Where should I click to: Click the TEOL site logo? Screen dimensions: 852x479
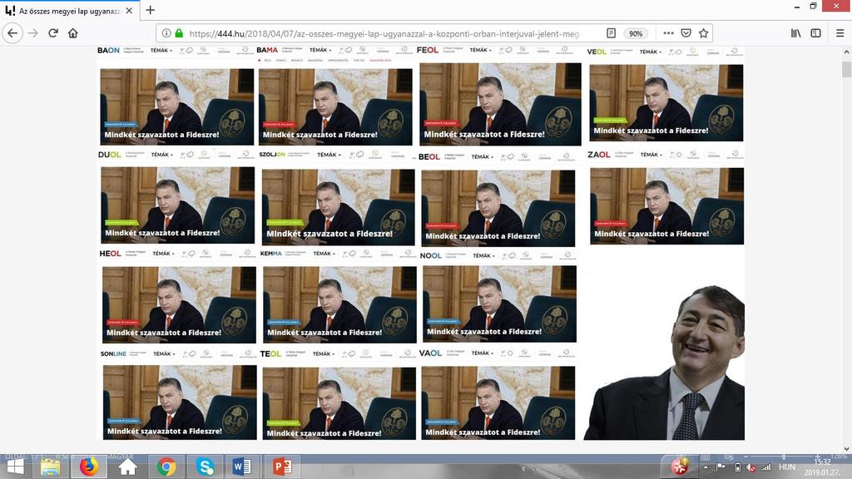(270, 354)
